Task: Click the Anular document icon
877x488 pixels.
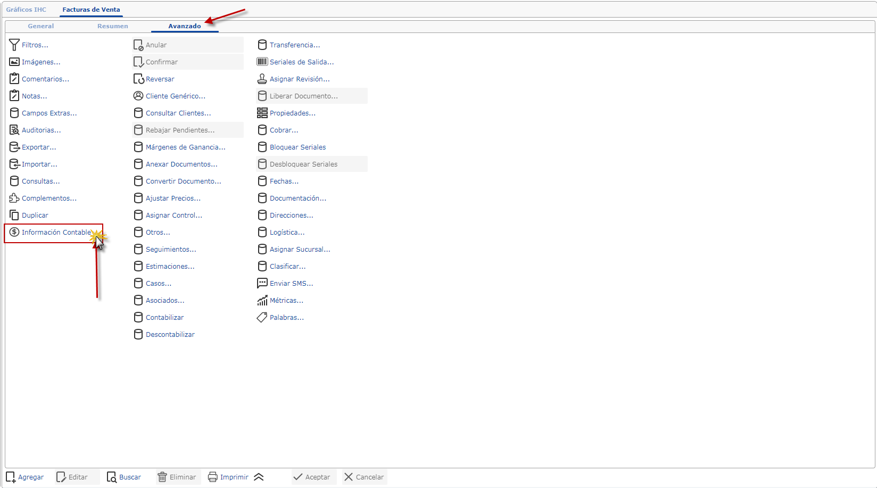Action: [138, 45]
